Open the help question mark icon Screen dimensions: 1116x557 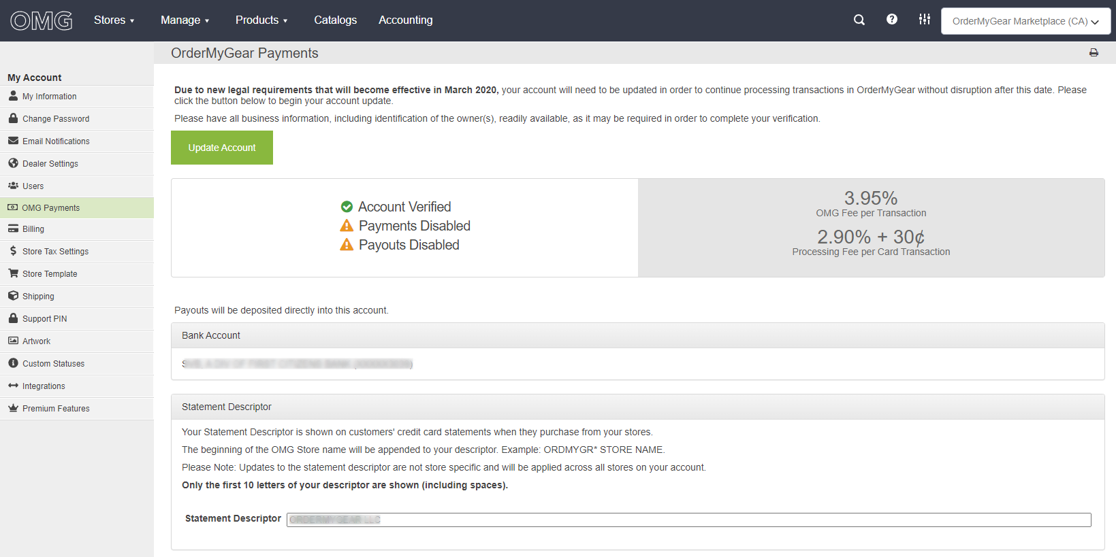coord(892,19)
